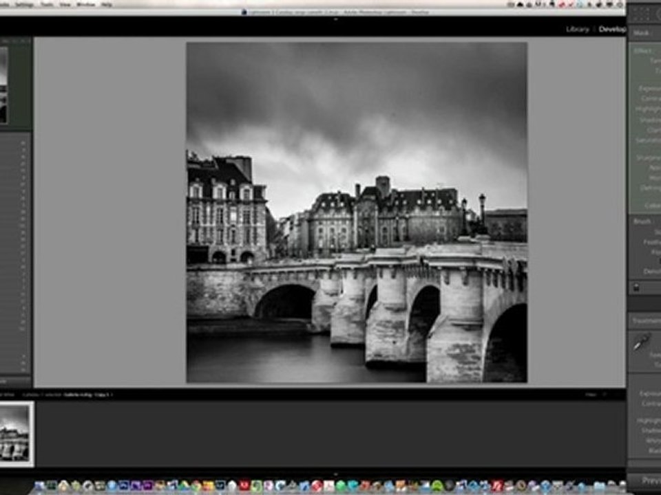Open the Window menu

coord(85,5)
